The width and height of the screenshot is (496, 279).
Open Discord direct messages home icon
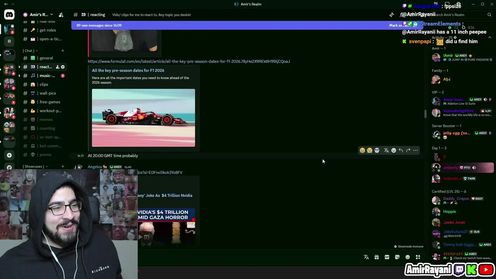click(x=9, y=15)
